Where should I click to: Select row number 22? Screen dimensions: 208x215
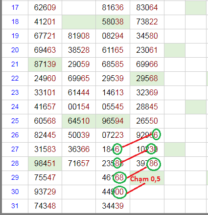coord(15,78)
